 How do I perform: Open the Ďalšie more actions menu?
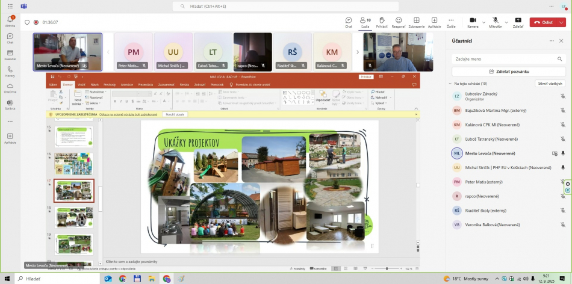451,22
